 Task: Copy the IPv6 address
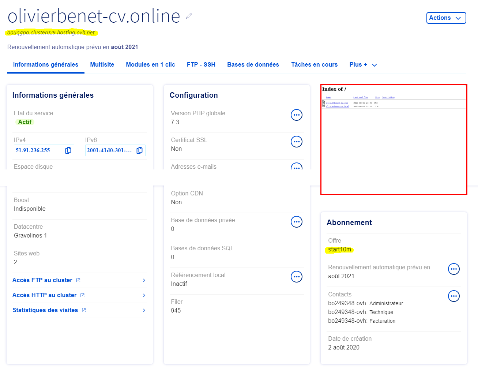(x=139, y=150)
